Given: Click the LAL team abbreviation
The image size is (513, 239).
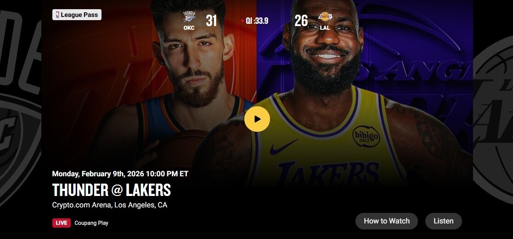Looking at the screenshot, I should click(x=325, y=28).
